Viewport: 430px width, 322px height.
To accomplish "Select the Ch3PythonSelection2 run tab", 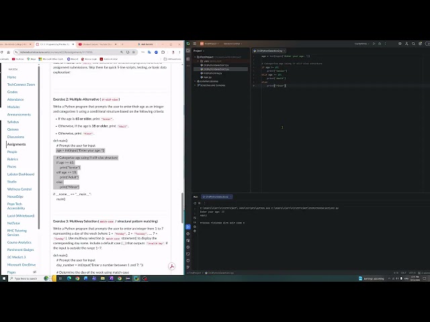I will coord(216,197).
